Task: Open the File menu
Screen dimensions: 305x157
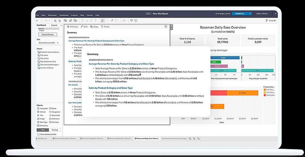Action: tap(37, 15)
